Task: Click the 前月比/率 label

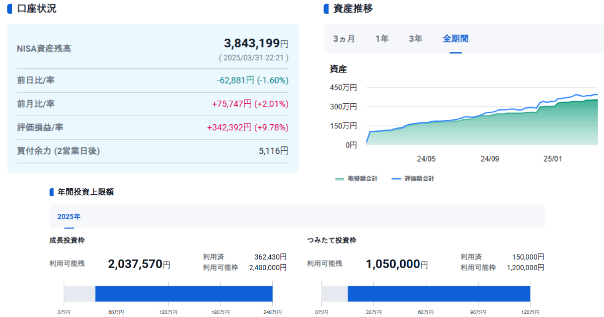Action: 36,104
